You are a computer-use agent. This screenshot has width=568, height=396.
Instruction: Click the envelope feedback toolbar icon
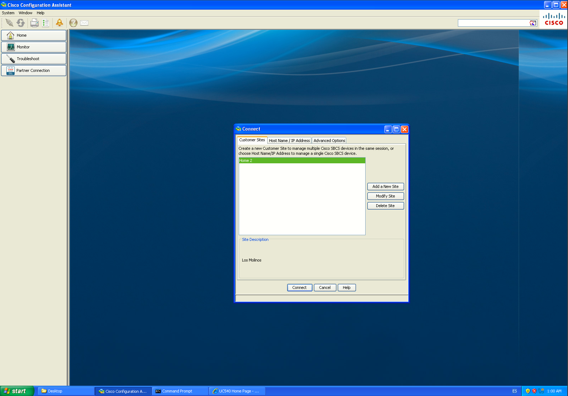pyautogui.click(x=84, y=23)
